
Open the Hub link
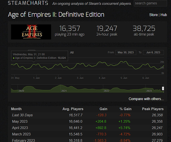[x=164, y=15]
